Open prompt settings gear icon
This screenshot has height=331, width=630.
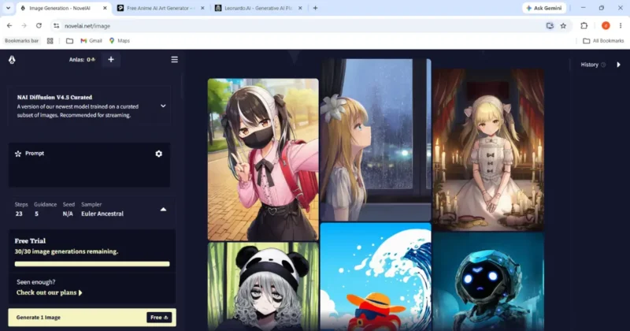(x=159, y=154)
